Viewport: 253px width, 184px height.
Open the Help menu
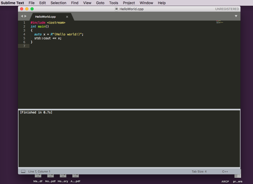coord(162,3)
